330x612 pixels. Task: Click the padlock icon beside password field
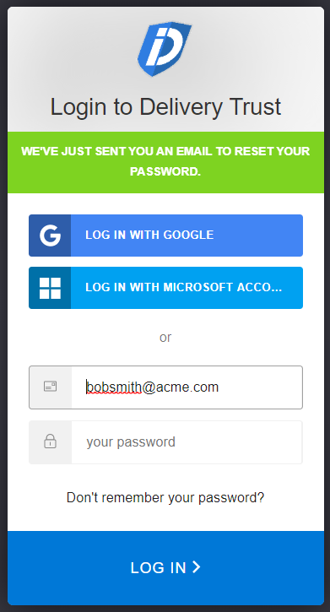[x=50, y=441]
